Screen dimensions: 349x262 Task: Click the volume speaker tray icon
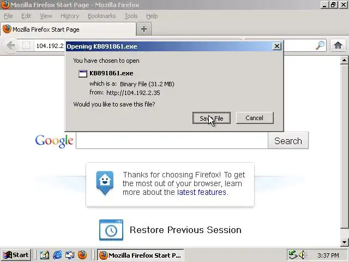pos(302,255)
